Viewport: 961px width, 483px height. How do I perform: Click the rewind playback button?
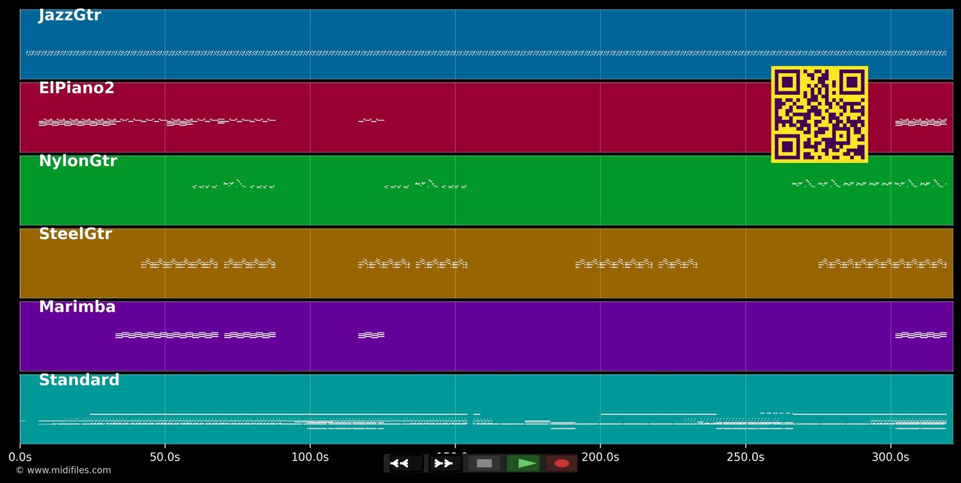point(406,463)
